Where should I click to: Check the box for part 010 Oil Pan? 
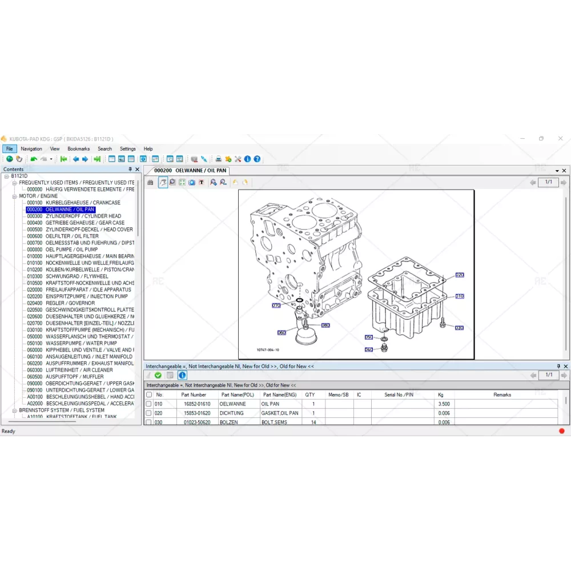[149, 404]
